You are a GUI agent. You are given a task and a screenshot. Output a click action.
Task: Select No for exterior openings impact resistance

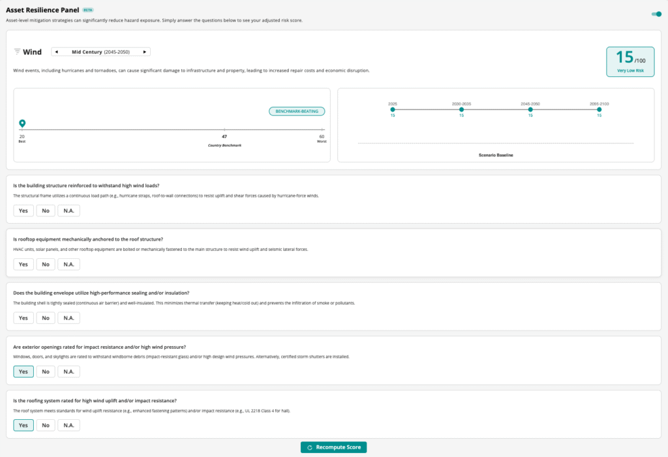click(45, 371)
